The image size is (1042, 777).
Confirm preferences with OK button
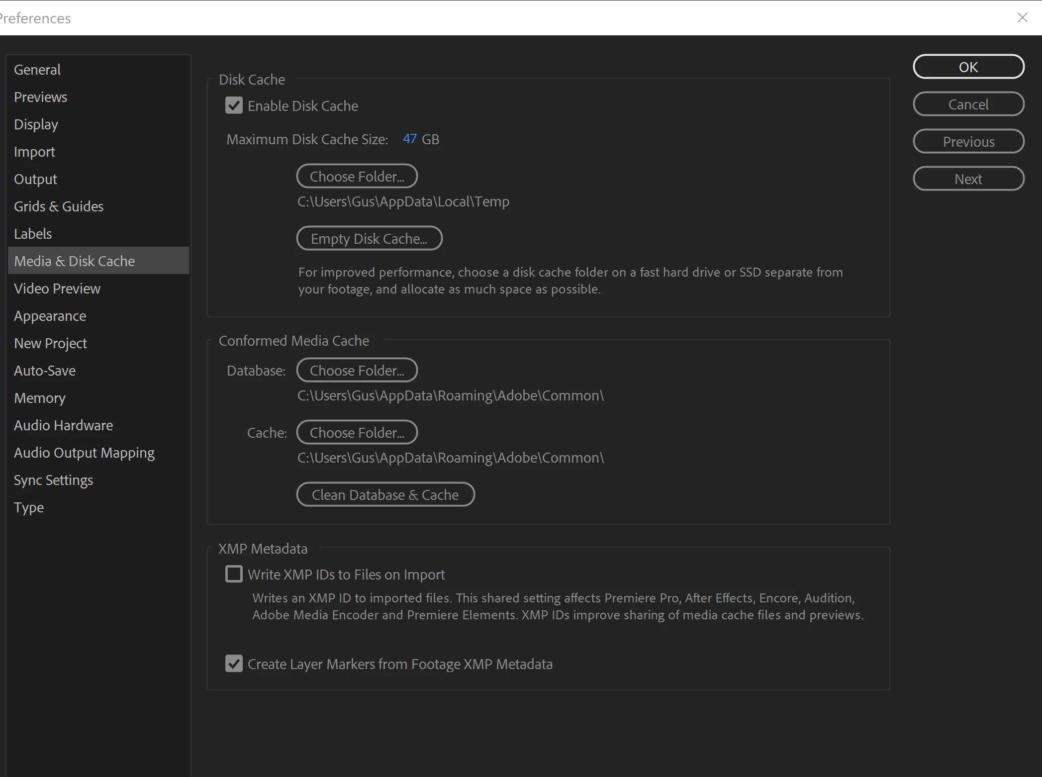968,67
